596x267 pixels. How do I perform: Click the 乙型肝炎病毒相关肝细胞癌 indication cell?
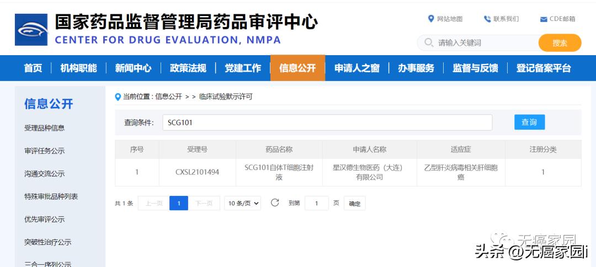tap(461, 172)
